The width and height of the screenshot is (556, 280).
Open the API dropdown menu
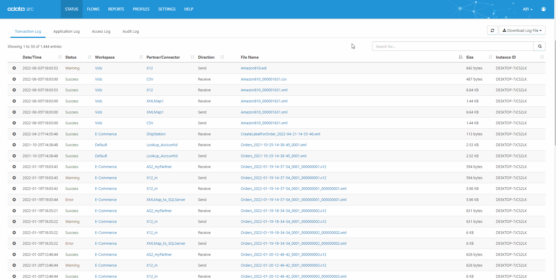pyautogui.click(x=527, y=9)
